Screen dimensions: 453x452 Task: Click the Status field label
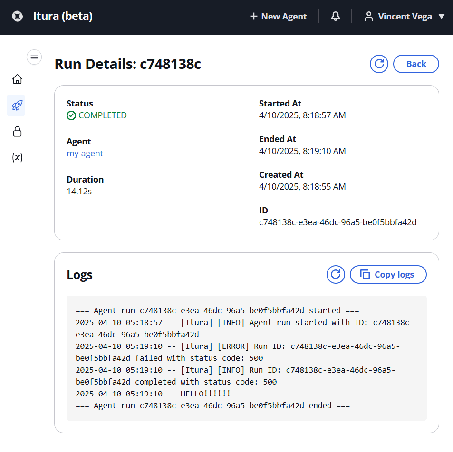coord(80,104)
